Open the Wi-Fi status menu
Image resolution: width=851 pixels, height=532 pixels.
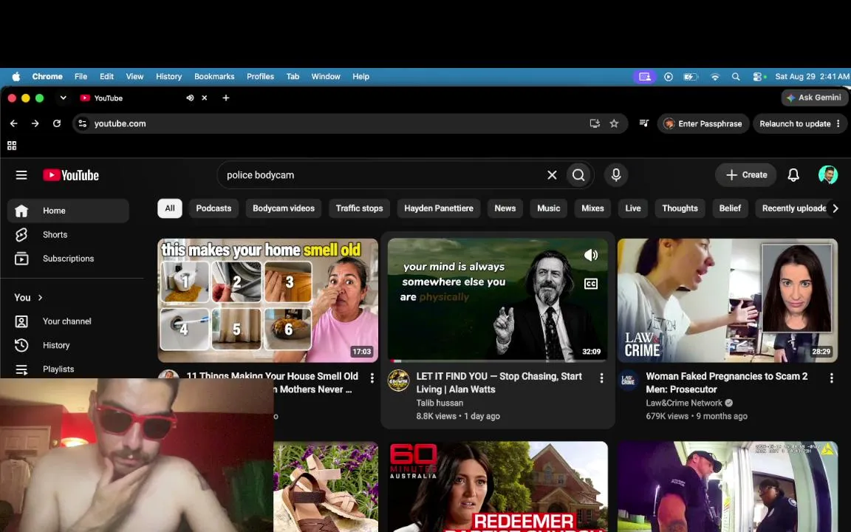pyautogui.click(x=715, y=77)
